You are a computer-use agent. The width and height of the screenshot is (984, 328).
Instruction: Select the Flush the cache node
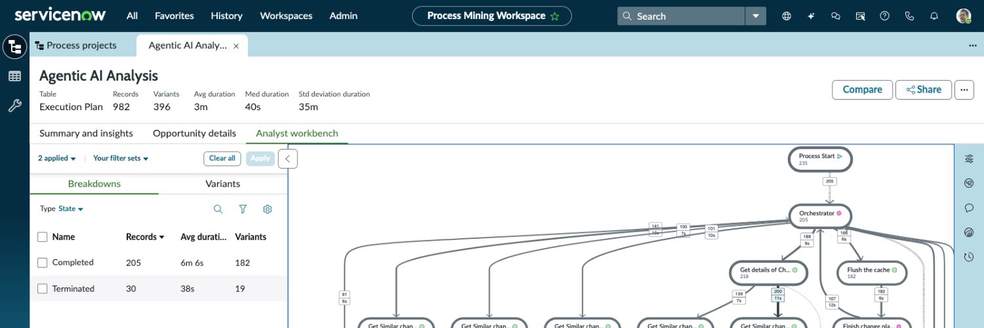point(872,272)
